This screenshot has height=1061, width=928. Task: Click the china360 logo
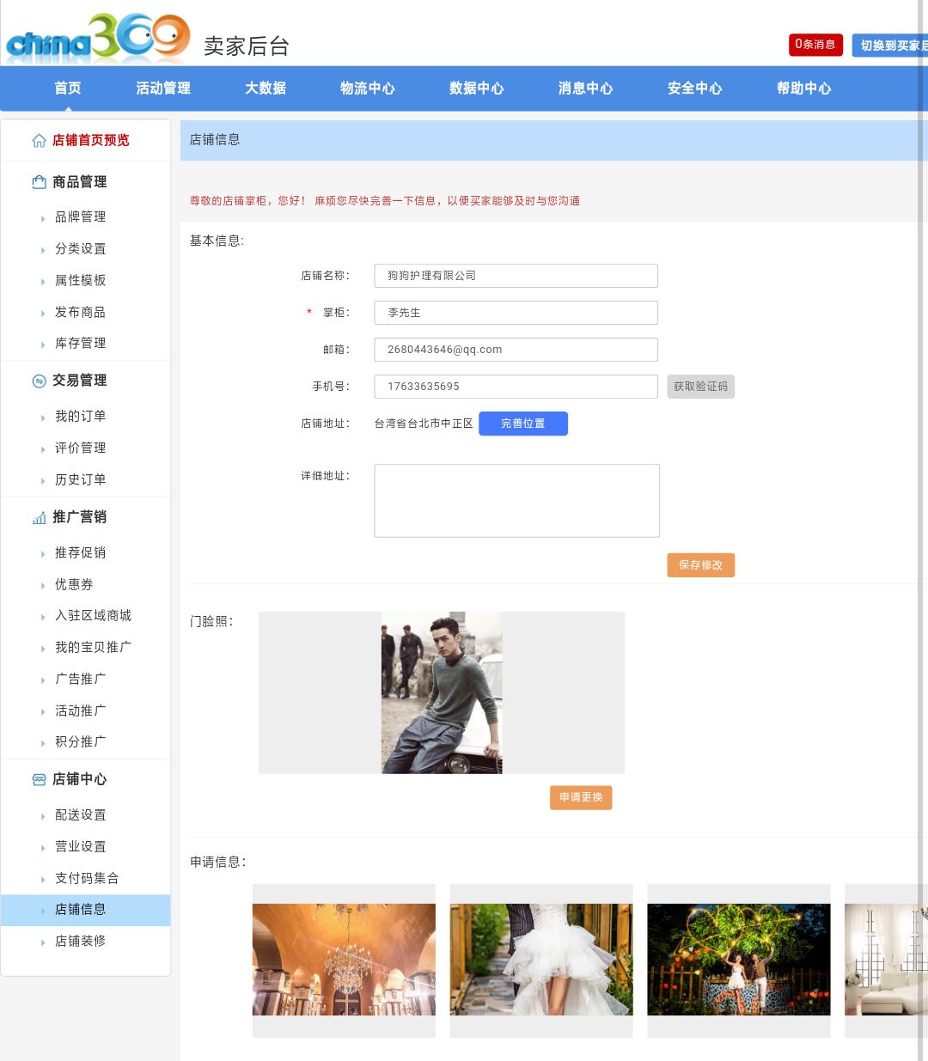point(98,39)
